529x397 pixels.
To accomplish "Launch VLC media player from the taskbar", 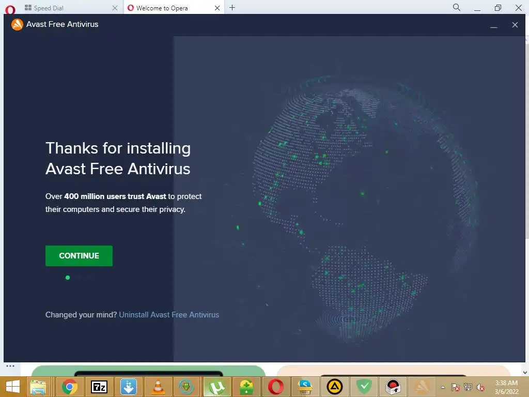I will tap(158, 387).
